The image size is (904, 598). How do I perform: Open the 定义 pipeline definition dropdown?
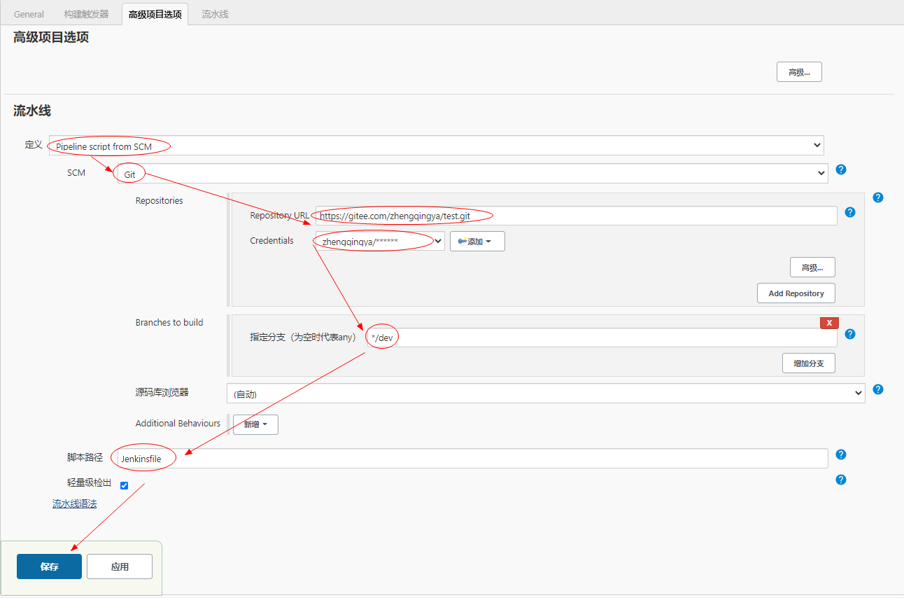tap(436, 146)
